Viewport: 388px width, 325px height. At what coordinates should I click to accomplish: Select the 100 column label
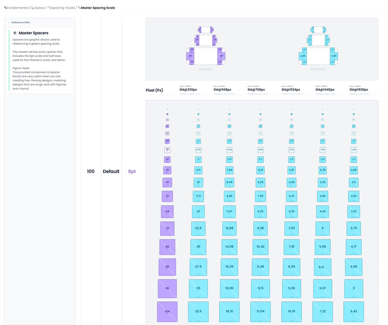pos(91,171)
